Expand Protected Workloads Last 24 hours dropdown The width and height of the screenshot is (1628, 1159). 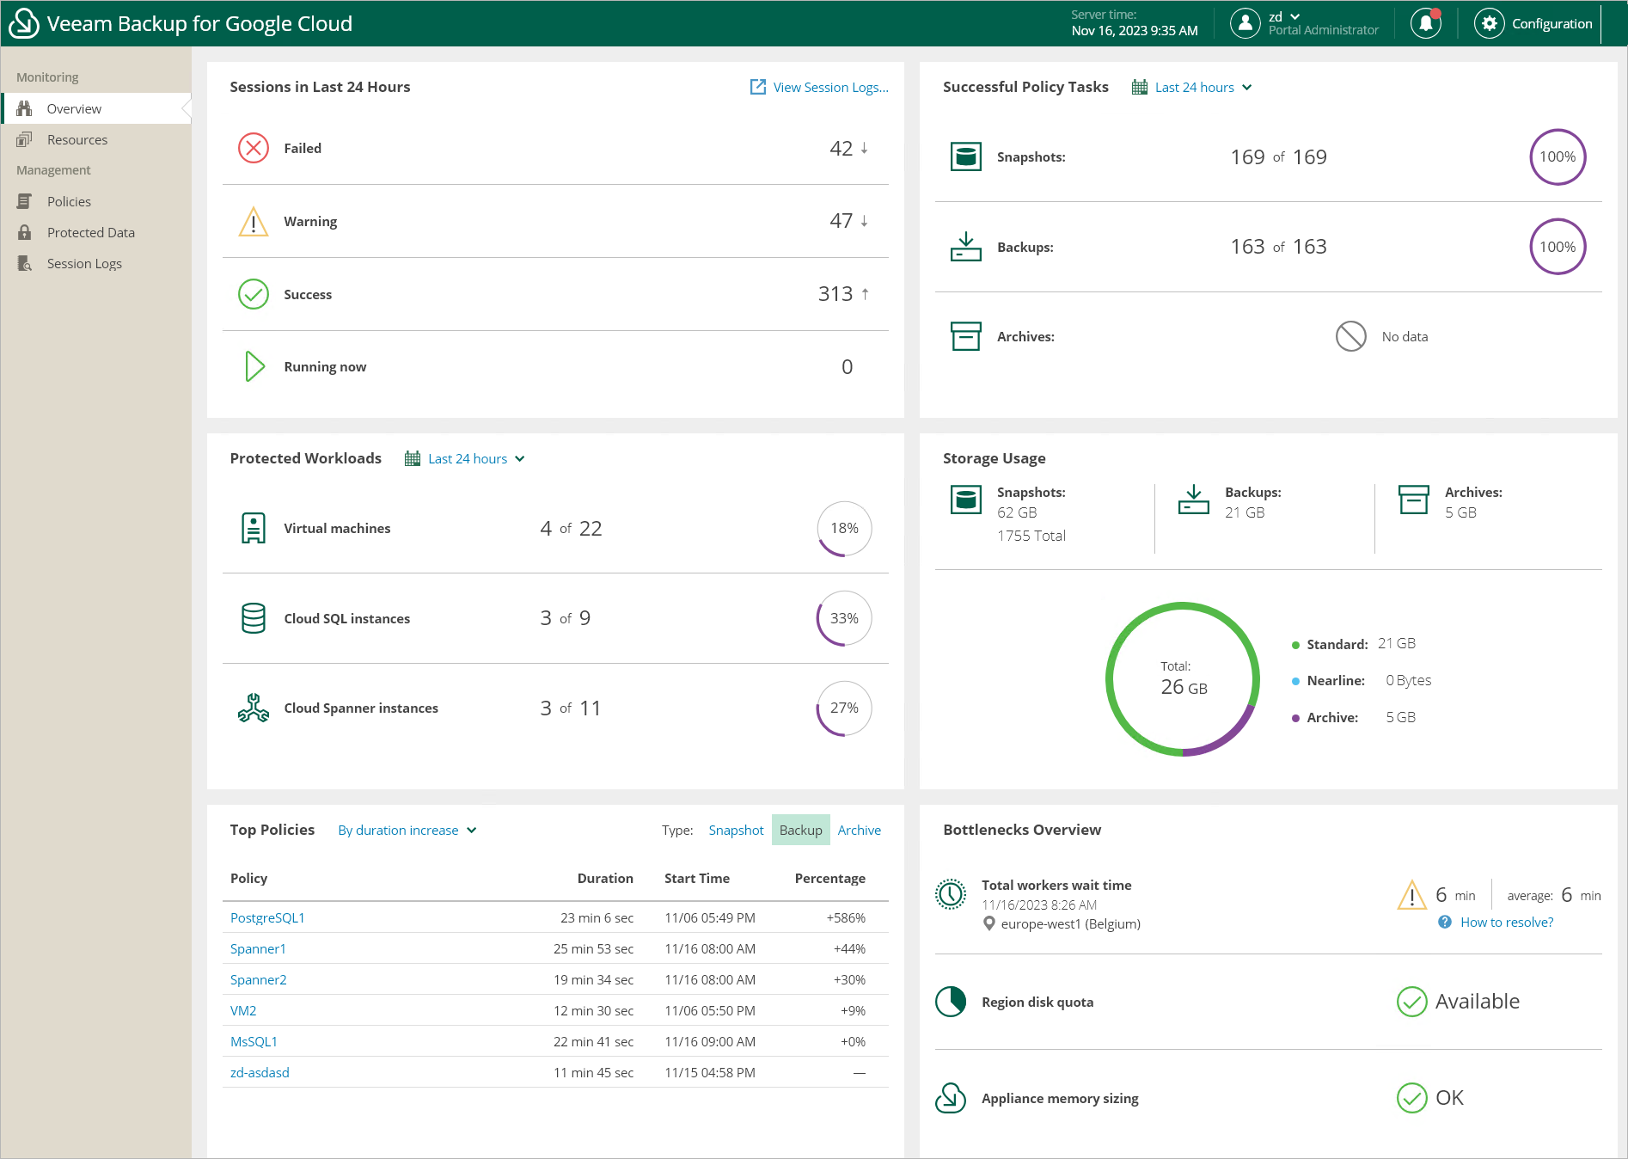pos(466,459)
